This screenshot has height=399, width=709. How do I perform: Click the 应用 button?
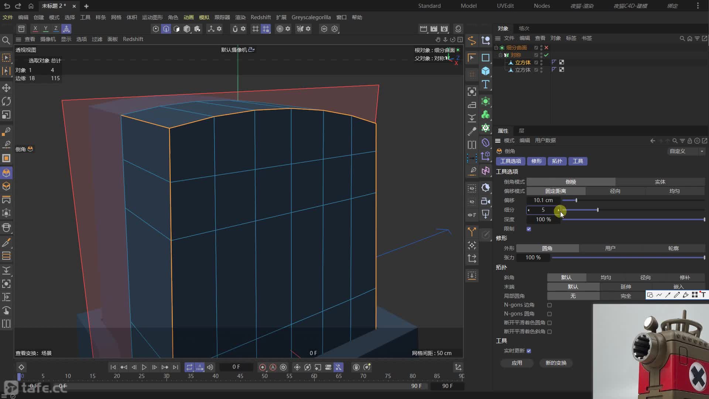517,363
